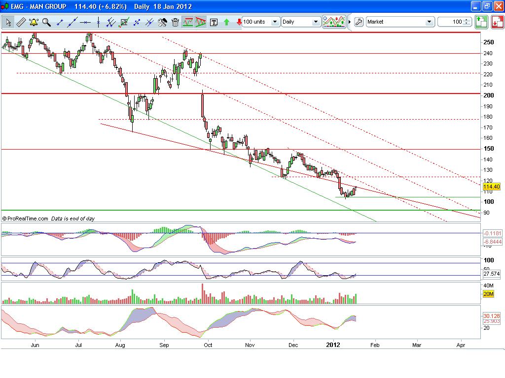Click the Oct label on the time axis
This screenshot has height=378, width=505.
pos(208,345)
